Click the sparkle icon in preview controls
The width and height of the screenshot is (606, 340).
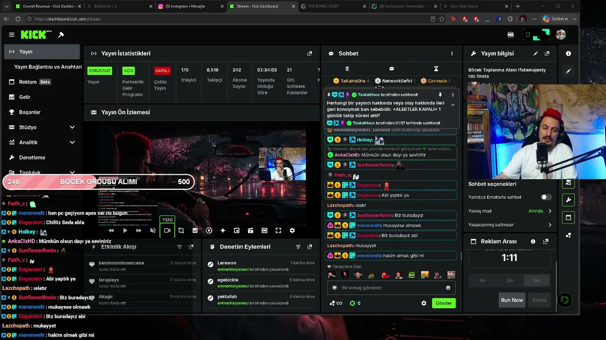(x=223, y=230)
